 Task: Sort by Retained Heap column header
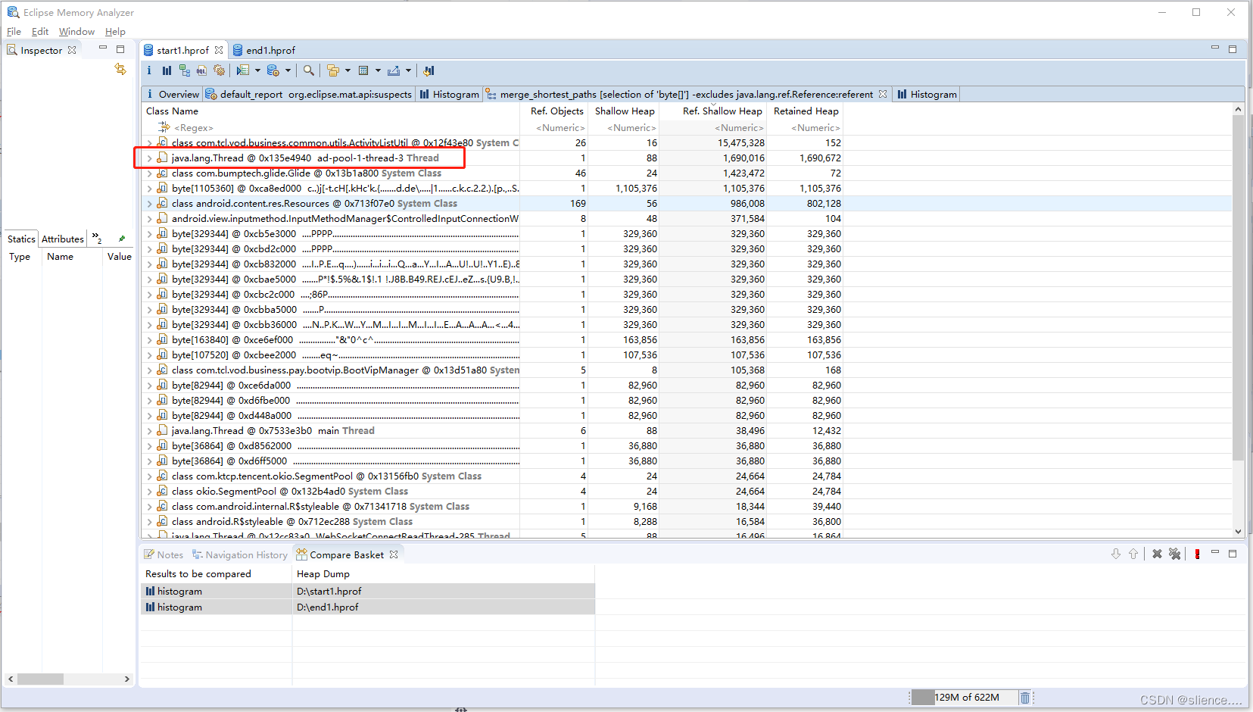point(806,111)
